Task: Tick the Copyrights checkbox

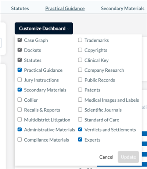Action: pos(80,50)
